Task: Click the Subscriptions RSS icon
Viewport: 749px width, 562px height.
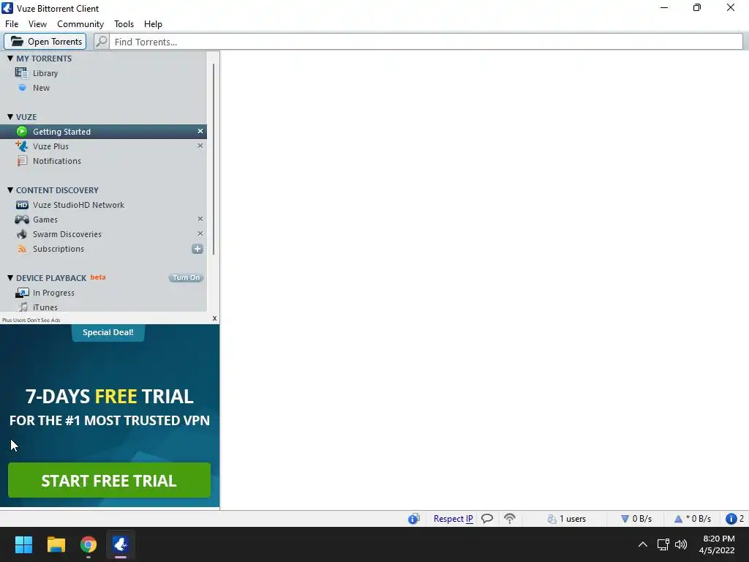Action: tap(22, 249)
